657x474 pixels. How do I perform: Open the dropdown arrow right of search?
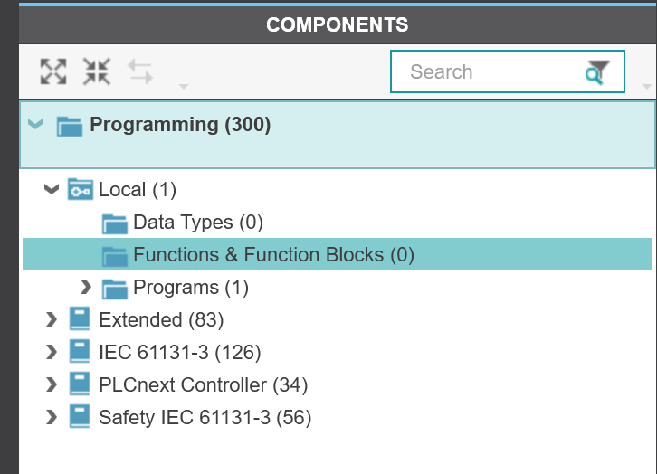(647, 86)
